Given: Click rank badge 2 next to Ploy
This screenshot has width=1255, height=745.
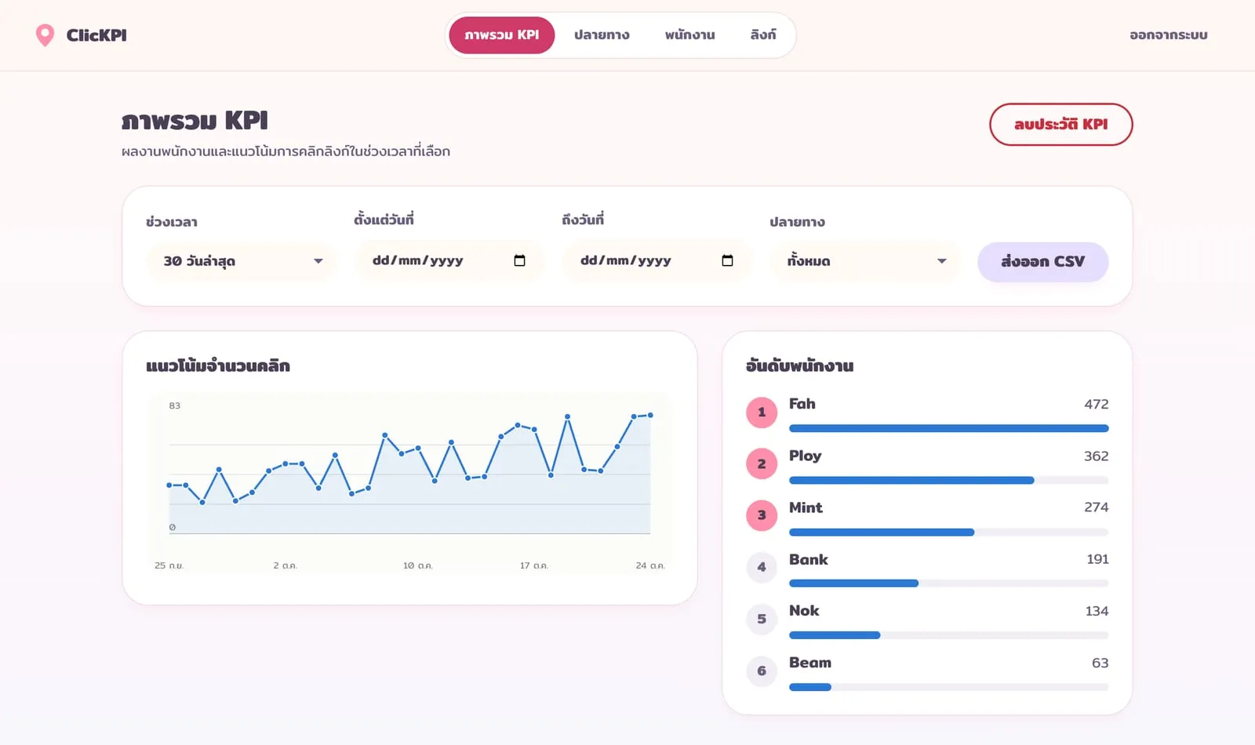Looking at the screenshot, I should (x=762, y=464).
